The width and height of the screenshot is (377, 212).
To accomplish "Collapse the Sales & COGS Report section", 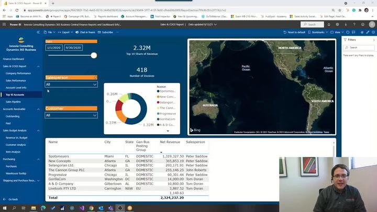I will point(38,66).
